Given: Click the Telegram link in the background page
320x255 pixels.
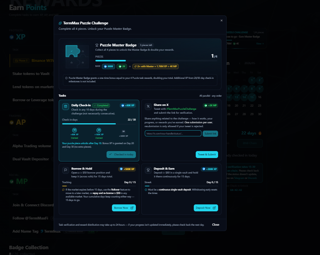Looking at the screenshot, I should point(239,178).
